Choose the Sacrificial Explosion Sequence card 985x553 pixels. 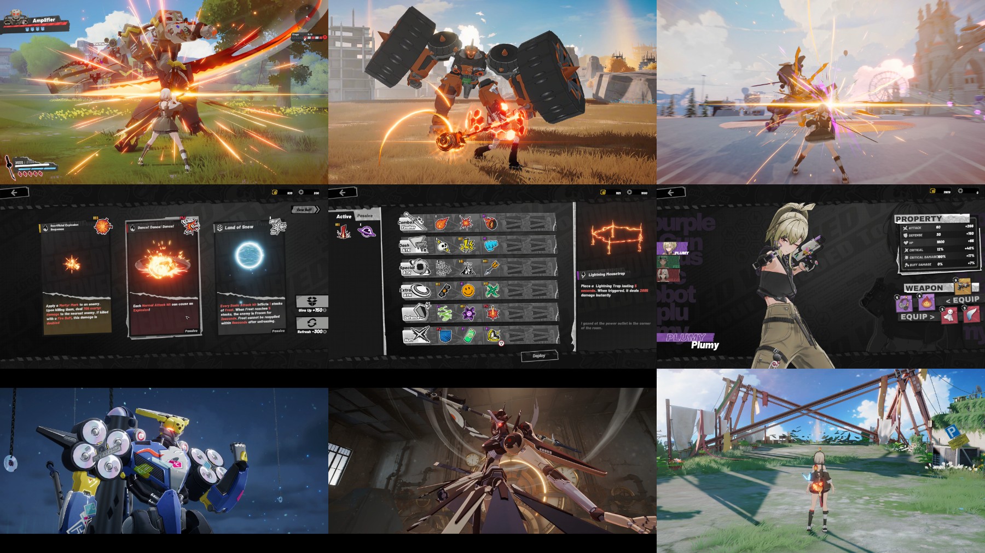(77, 276)
